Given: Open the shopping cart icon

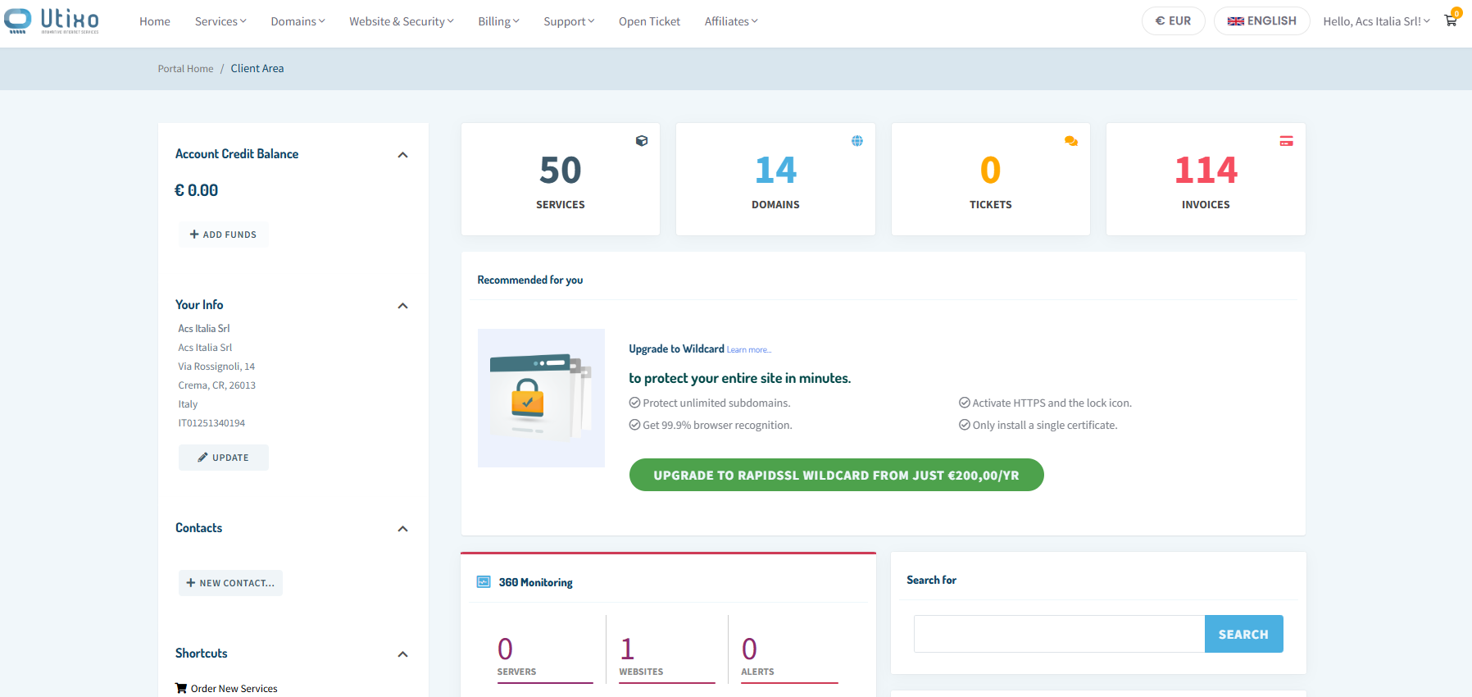Looking at the screenshot, I should (1450, 21).
